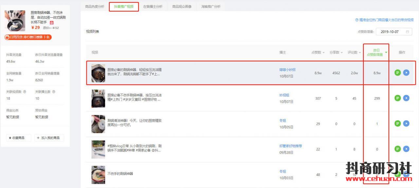
Task: Sort the list by 点赞数 column
Action: pos(318,52)
